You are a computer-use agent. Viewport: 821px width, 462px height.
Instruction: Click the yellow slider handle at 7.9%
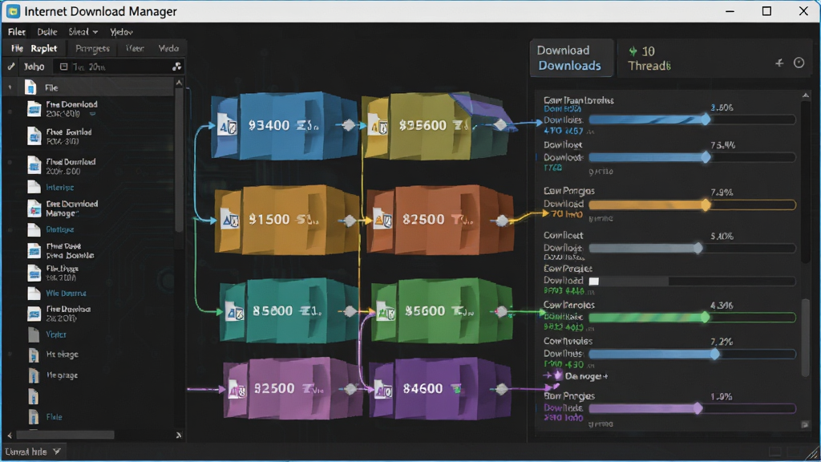[x=706, y=205]
